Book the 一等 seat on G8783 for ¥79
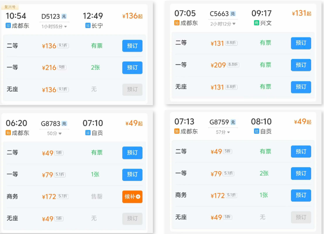Screen dimensions: 324x234 click(132, 175)
